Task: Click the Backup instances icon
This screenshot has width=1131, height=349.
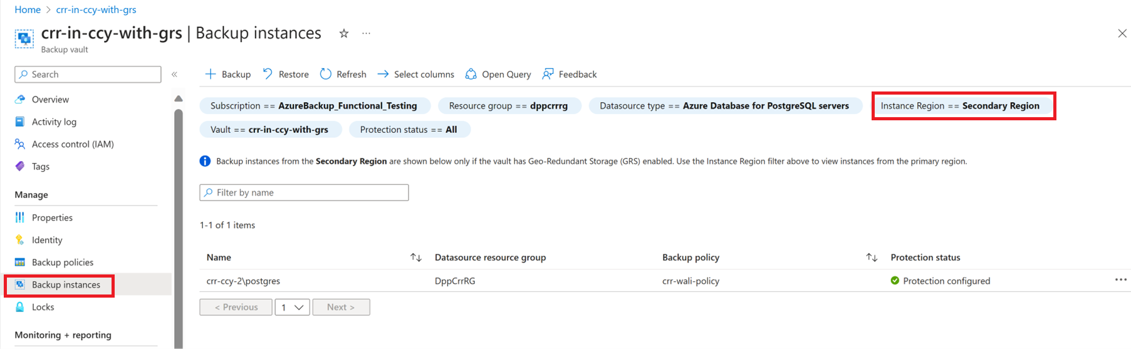Action: [x=20, y=284]
